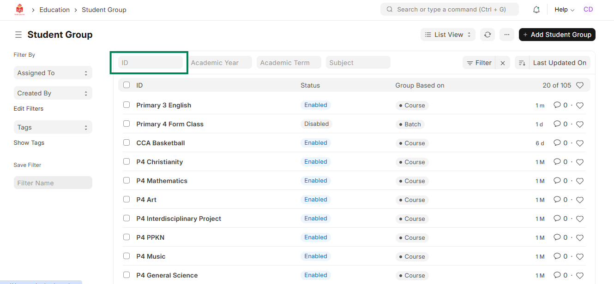Open the List View switcher
614x284 pixels.
pos(447,35)
